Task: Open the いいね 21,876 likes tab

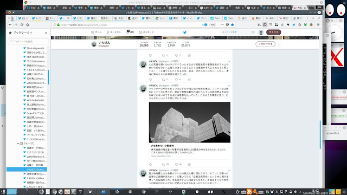Action: tap(185, 44)
